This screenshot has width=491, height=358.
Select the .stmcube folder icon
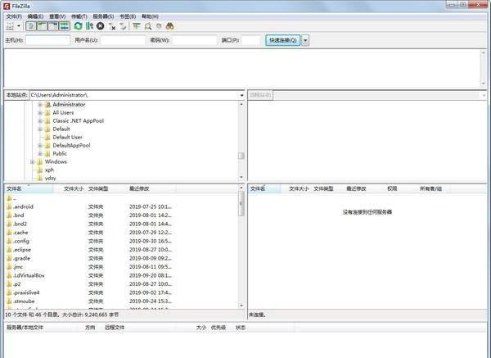9,301
